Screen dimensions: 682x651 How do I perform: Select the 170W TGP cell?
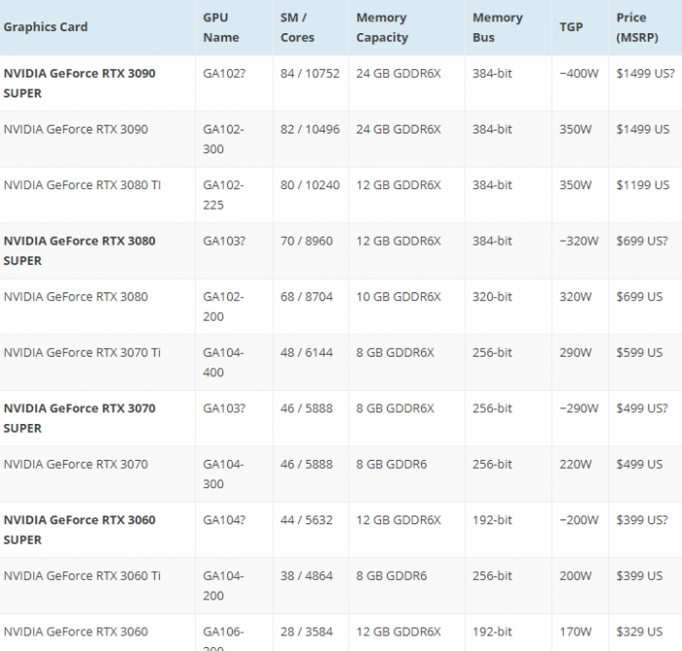577,632
